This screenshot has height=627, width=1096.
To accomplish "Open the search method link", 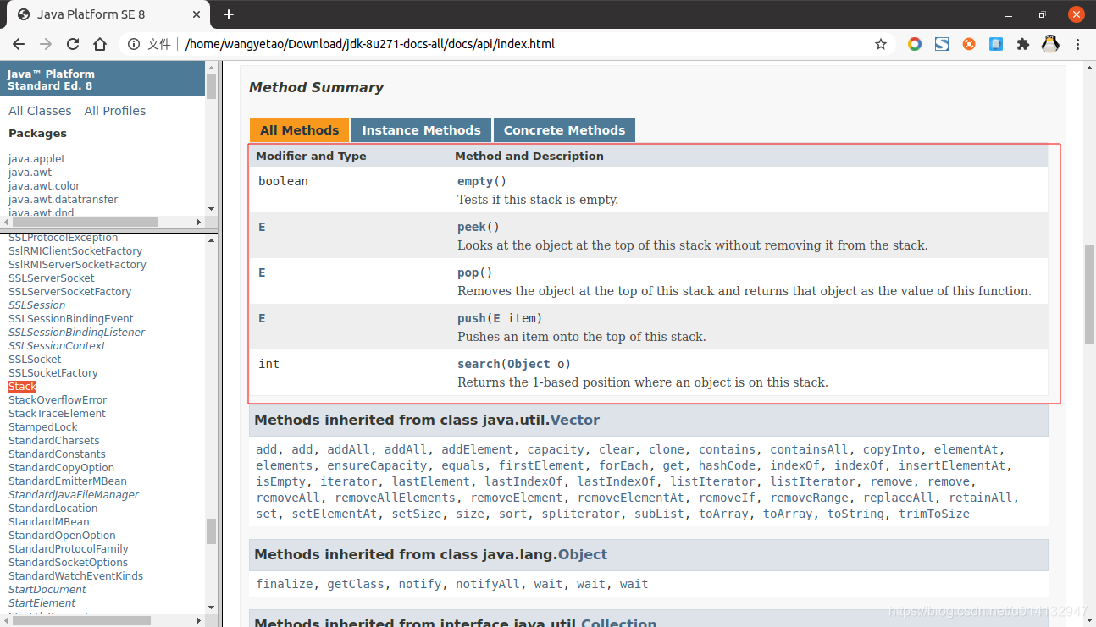I will coord(479,364).
